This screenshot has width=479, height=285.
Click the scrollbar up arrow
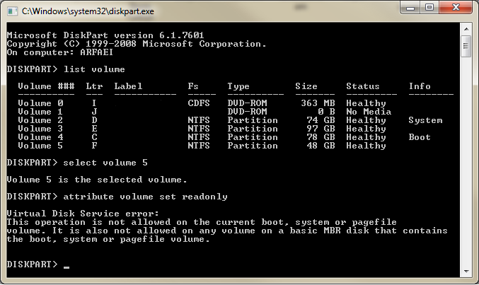click(466, 29)
